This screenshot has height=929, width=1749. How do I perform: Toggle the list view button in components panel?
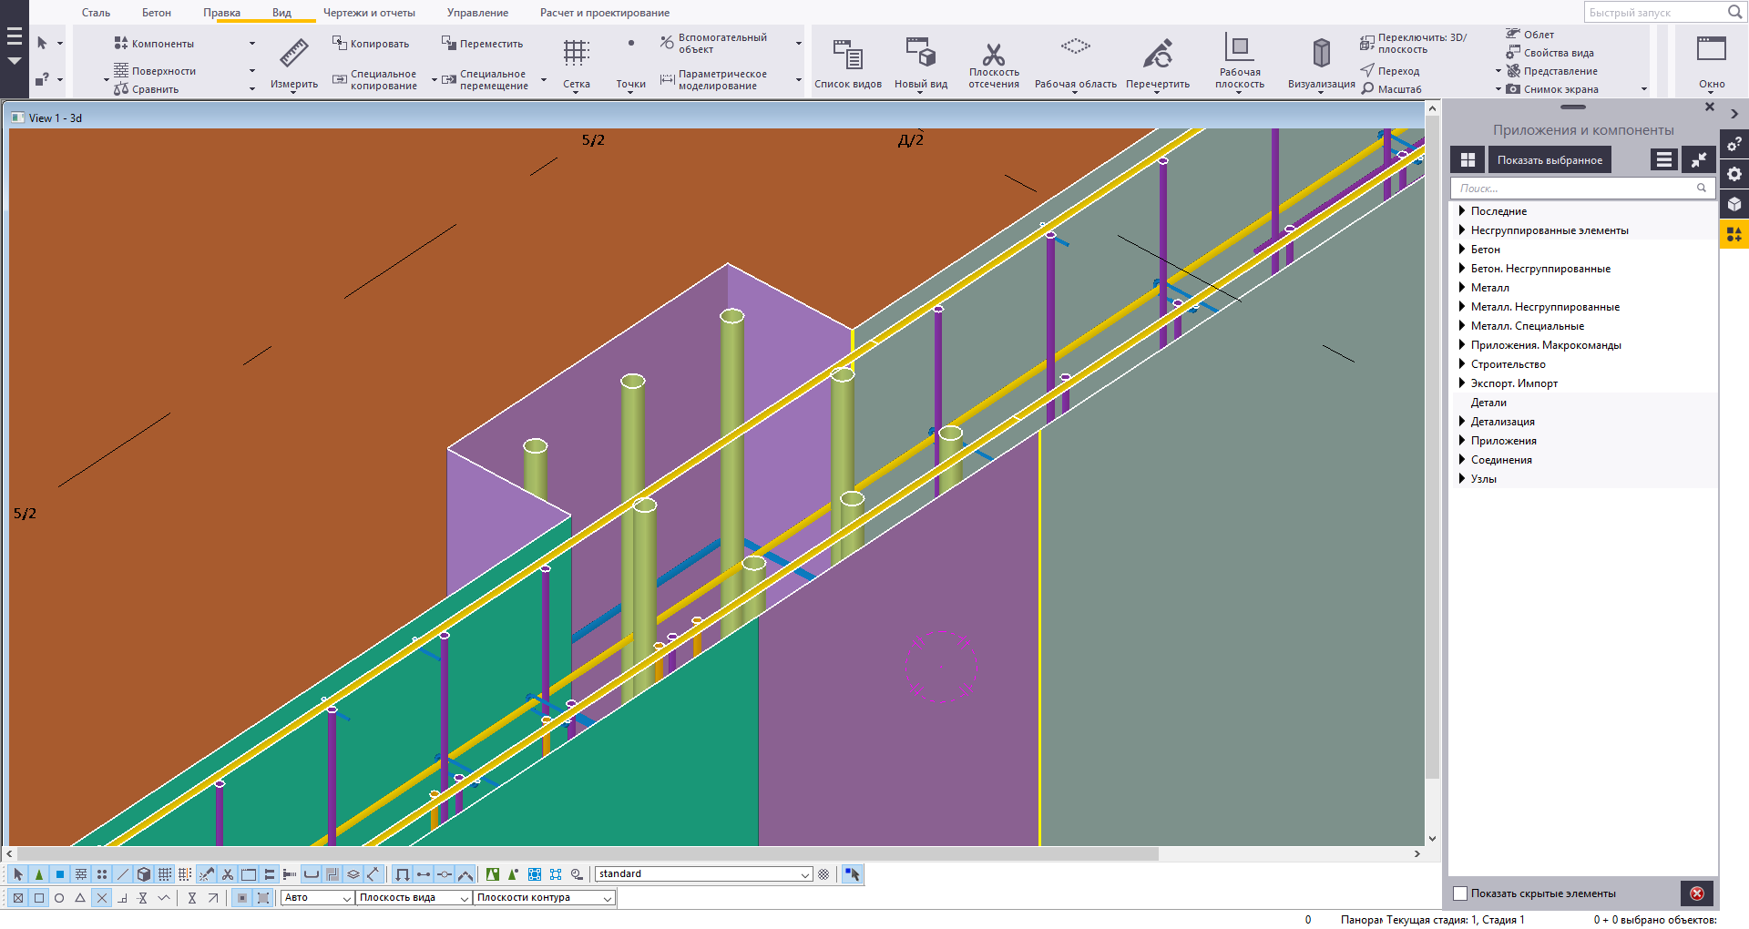[1663, 160]
